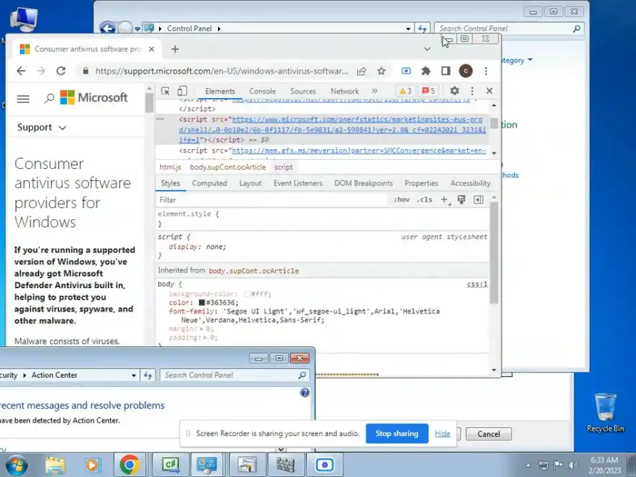The height and width of the screenshot is (477, 636).
Task: Select the Computed styles tab
Action: tap(209, 183)
